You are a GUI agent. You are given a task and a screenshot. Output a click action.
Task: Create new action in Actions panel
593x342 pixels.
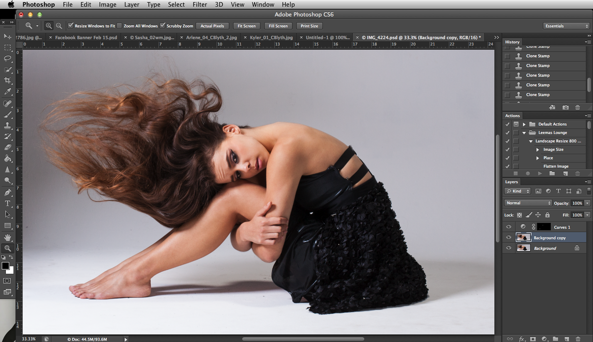point(565,174)
